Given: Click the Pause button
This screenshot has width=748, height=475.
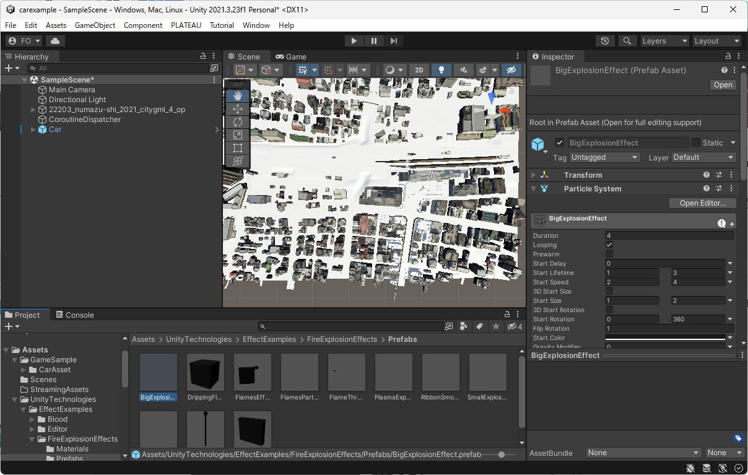Looking at the screenshot, I should click(x=374, y=41).
